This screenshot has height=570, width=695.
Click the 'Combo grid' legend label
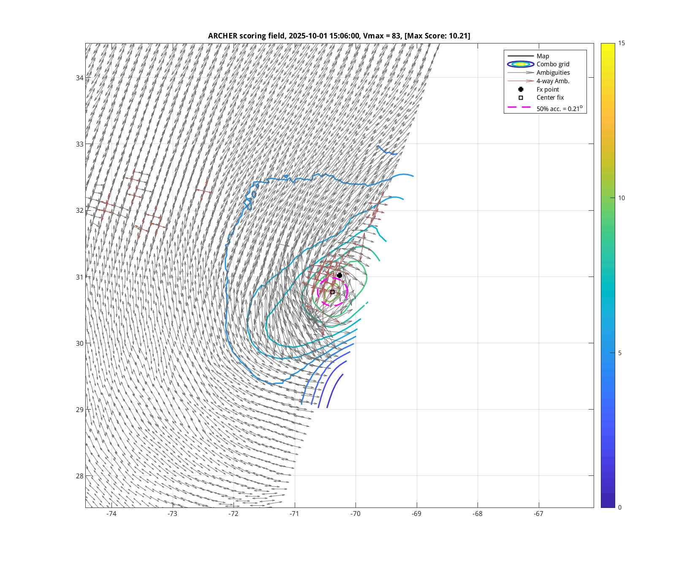point(553,64)
